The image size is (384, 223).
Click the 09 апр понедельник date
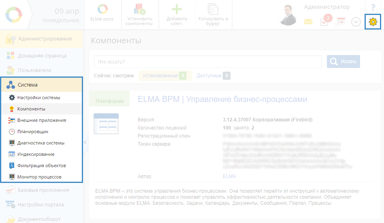(x=61, y=15)
